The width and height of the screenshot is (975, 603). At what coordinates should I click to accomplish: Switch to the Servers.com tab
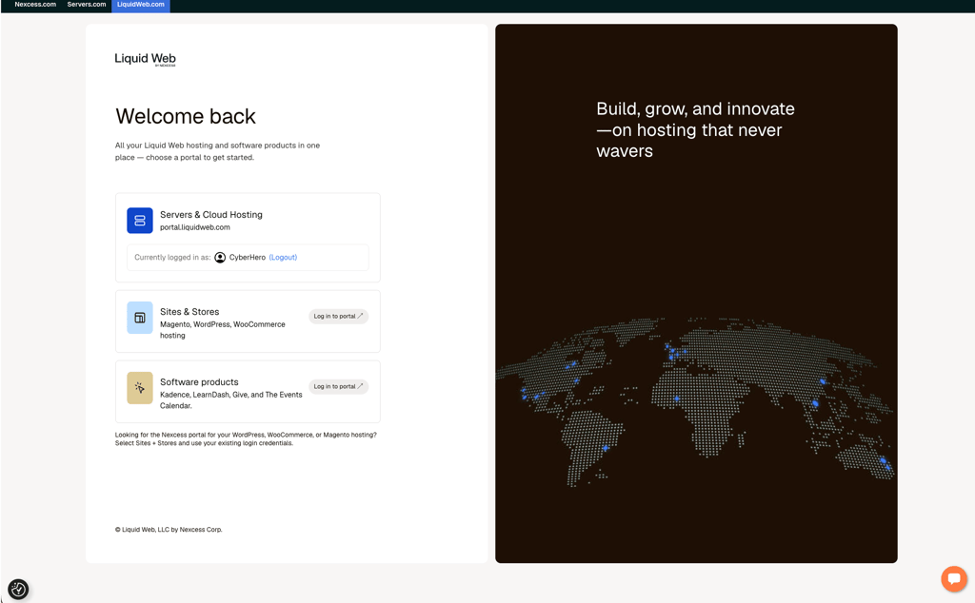[x=87, y=5]
